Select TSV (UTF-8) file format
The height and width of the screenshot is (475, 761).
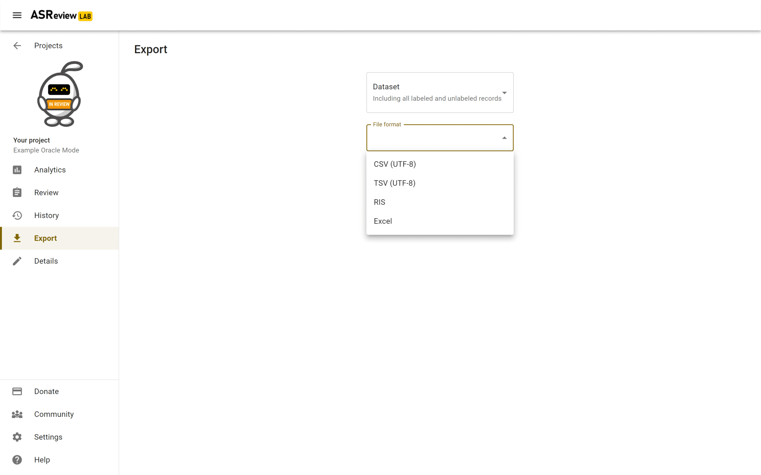point(394,183)
